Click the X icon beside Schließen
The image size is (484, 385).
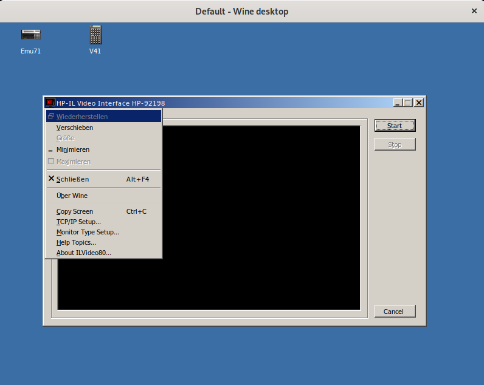tap(51, 179)
